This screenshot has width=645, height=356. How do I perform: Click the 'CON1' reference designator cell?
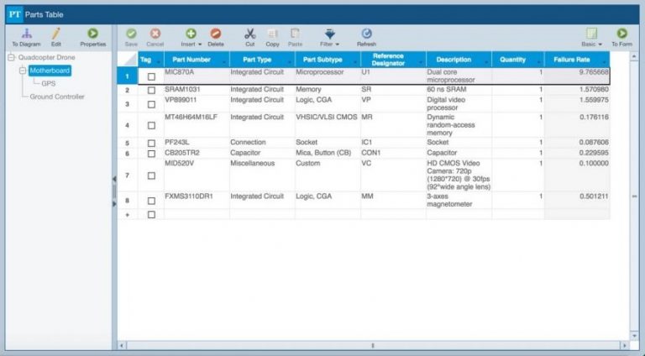[x=393, y=153]
